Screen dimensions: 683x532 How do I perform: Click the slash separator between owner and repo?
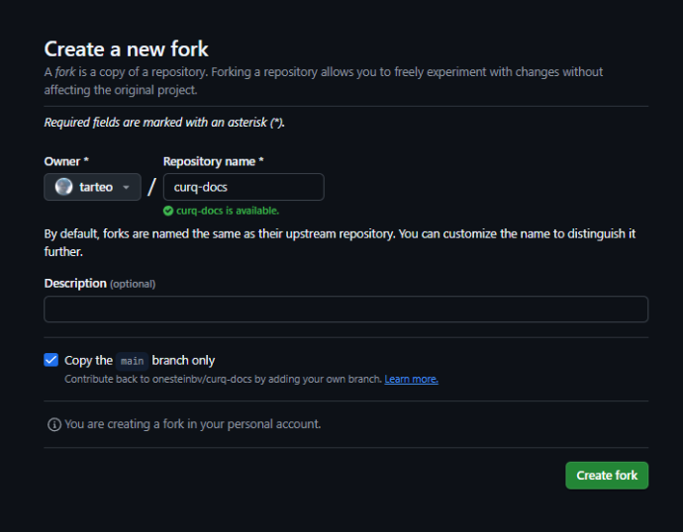click(x=151, y=188)
